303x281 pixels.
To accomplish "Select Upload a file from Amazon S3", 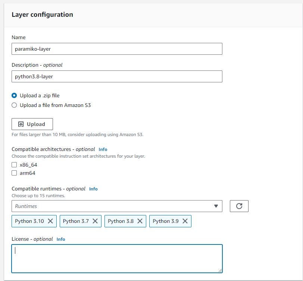I will click(x=14, y=105).
